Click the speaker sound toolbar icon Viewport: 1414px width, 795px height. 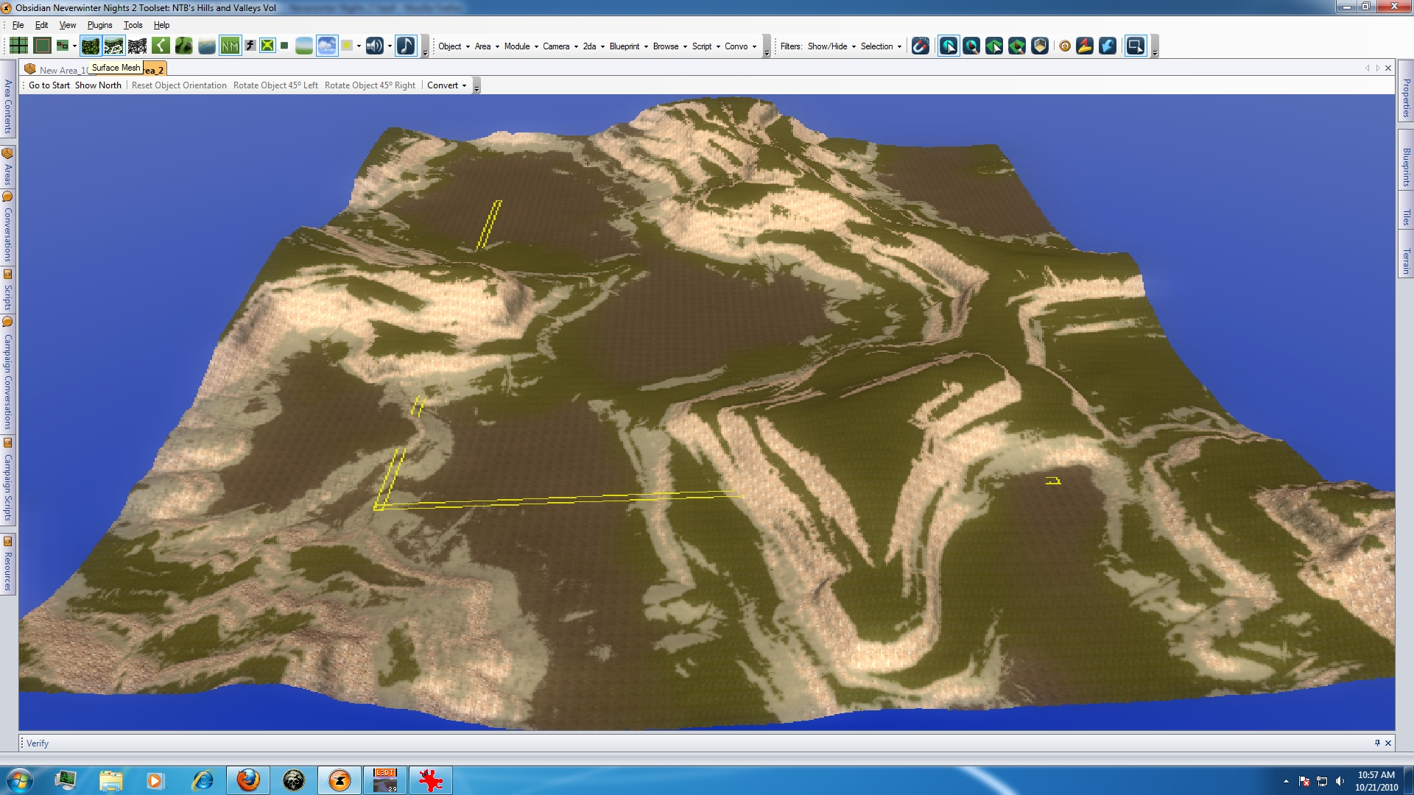coord(374,46)
